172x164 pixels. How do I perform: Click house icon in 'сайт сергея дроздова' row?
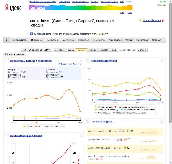pyautogui.click(x=128, y=148)
